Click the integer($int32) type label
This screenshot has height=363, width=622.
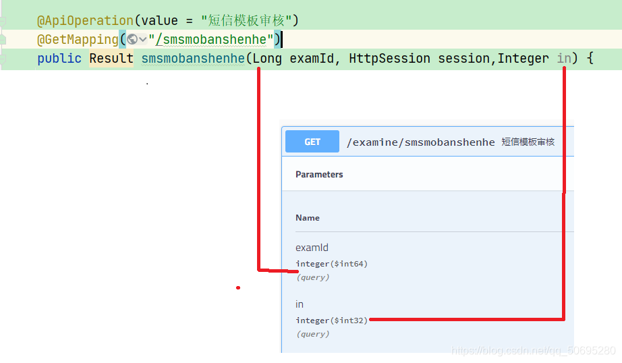pyautogui.click(x=332, y=320)
